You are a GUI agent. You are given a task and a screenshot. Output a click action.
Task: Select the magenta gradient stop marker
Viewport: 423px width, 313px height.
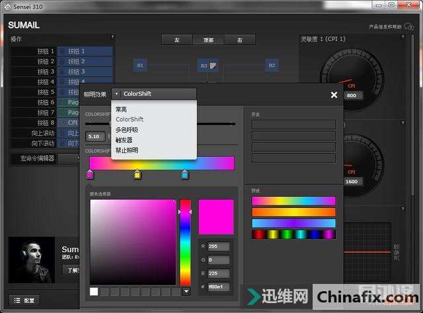coord(90,174)
